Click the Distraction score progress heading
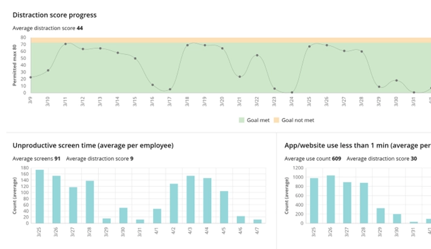 click(x=55, y=15)
